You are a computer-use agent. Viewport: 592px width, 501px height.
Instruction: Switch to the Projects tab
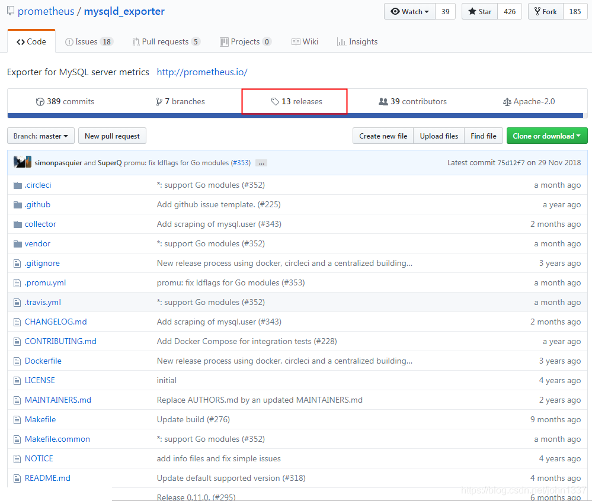(245, 41)
